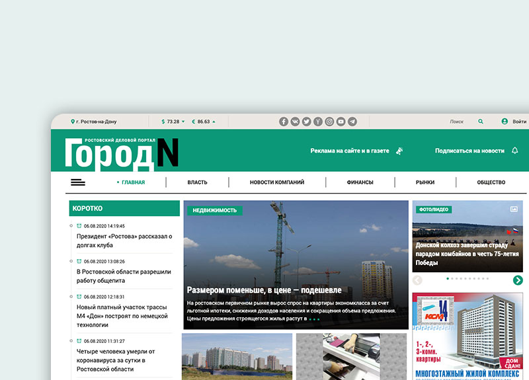This screenshot has height=380, width=529.
Task: Click the image gallery icon on the Фото/Видео card
Action: tap(514, 209)
